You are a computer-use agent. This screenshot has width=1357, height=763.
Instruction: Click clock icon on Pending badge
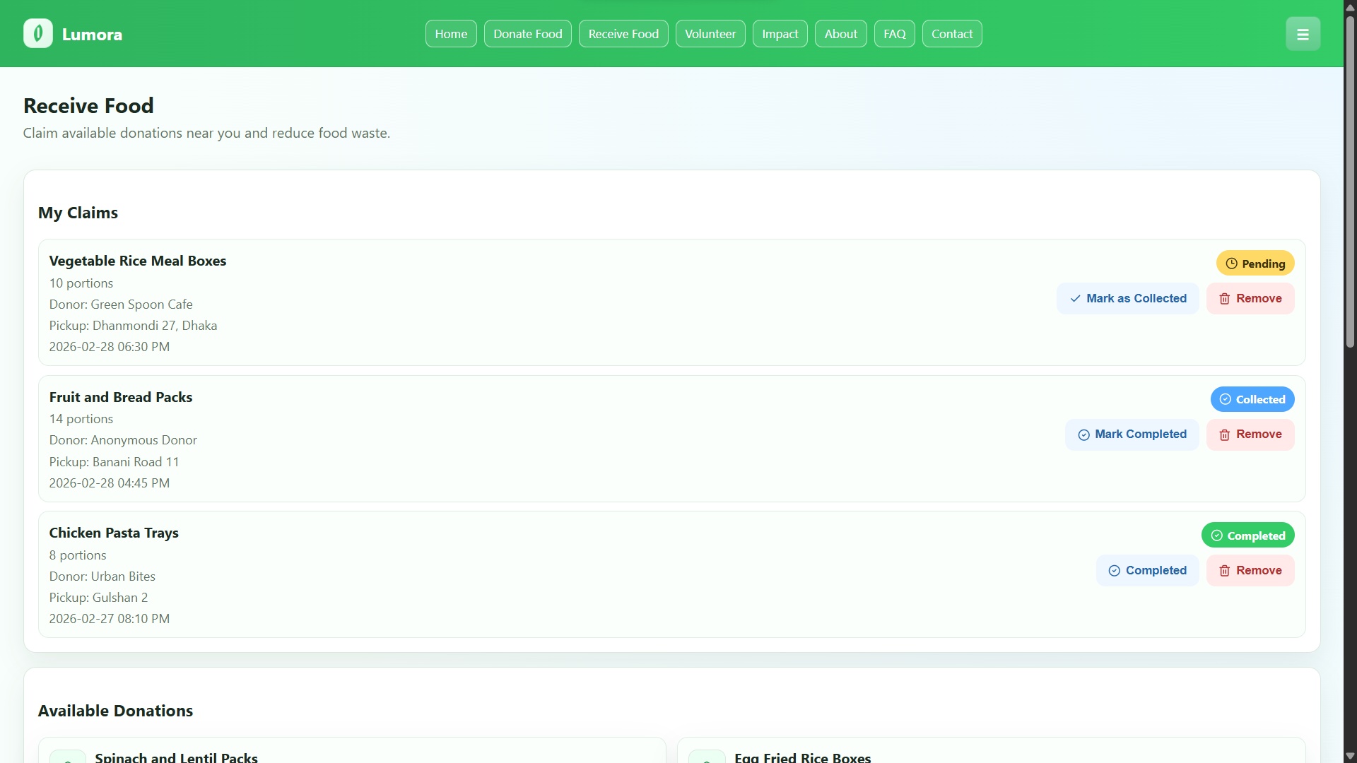point(1231,264)
